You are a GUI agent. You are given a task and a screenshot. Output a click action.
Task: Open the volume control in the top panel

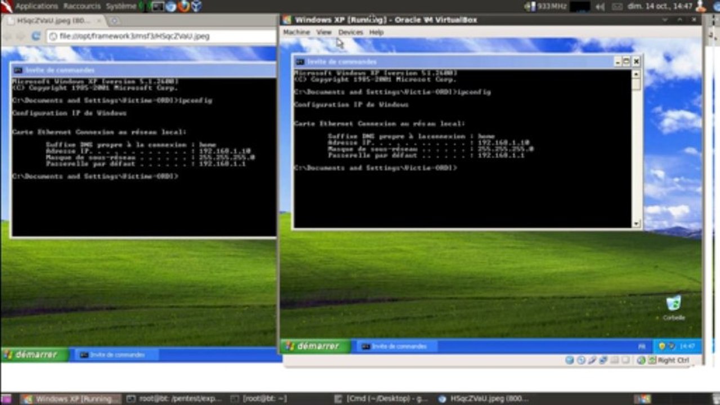click(x=600, y=6)
